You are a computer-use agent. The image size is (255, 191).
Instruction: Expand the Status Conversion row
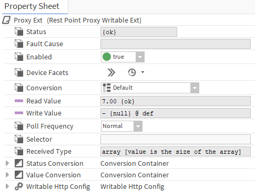(x=7, y=163)
